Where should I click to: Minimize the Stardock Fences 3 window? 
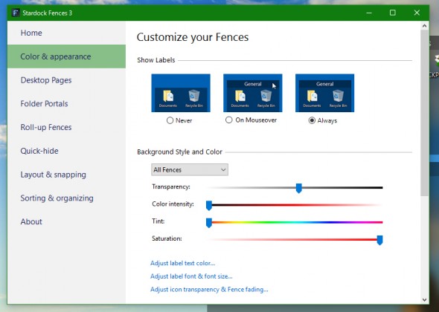pyautogui.click(x=369, y=13)
